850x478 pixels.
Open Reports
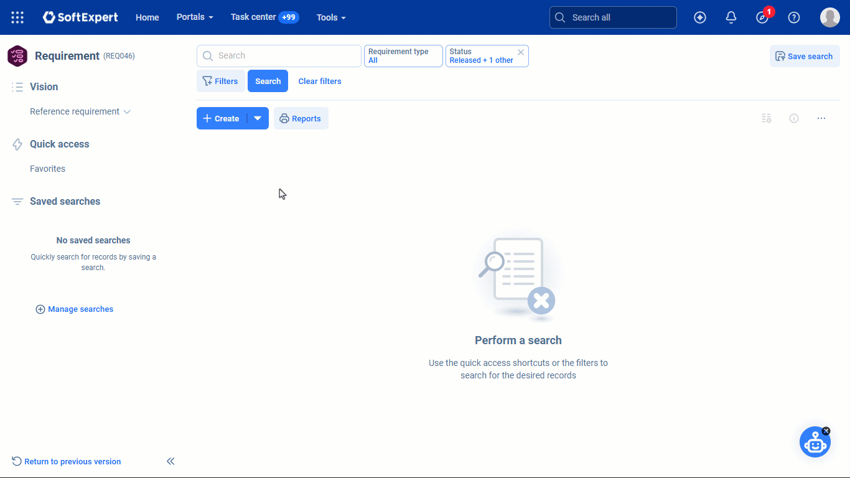[301, 118]
